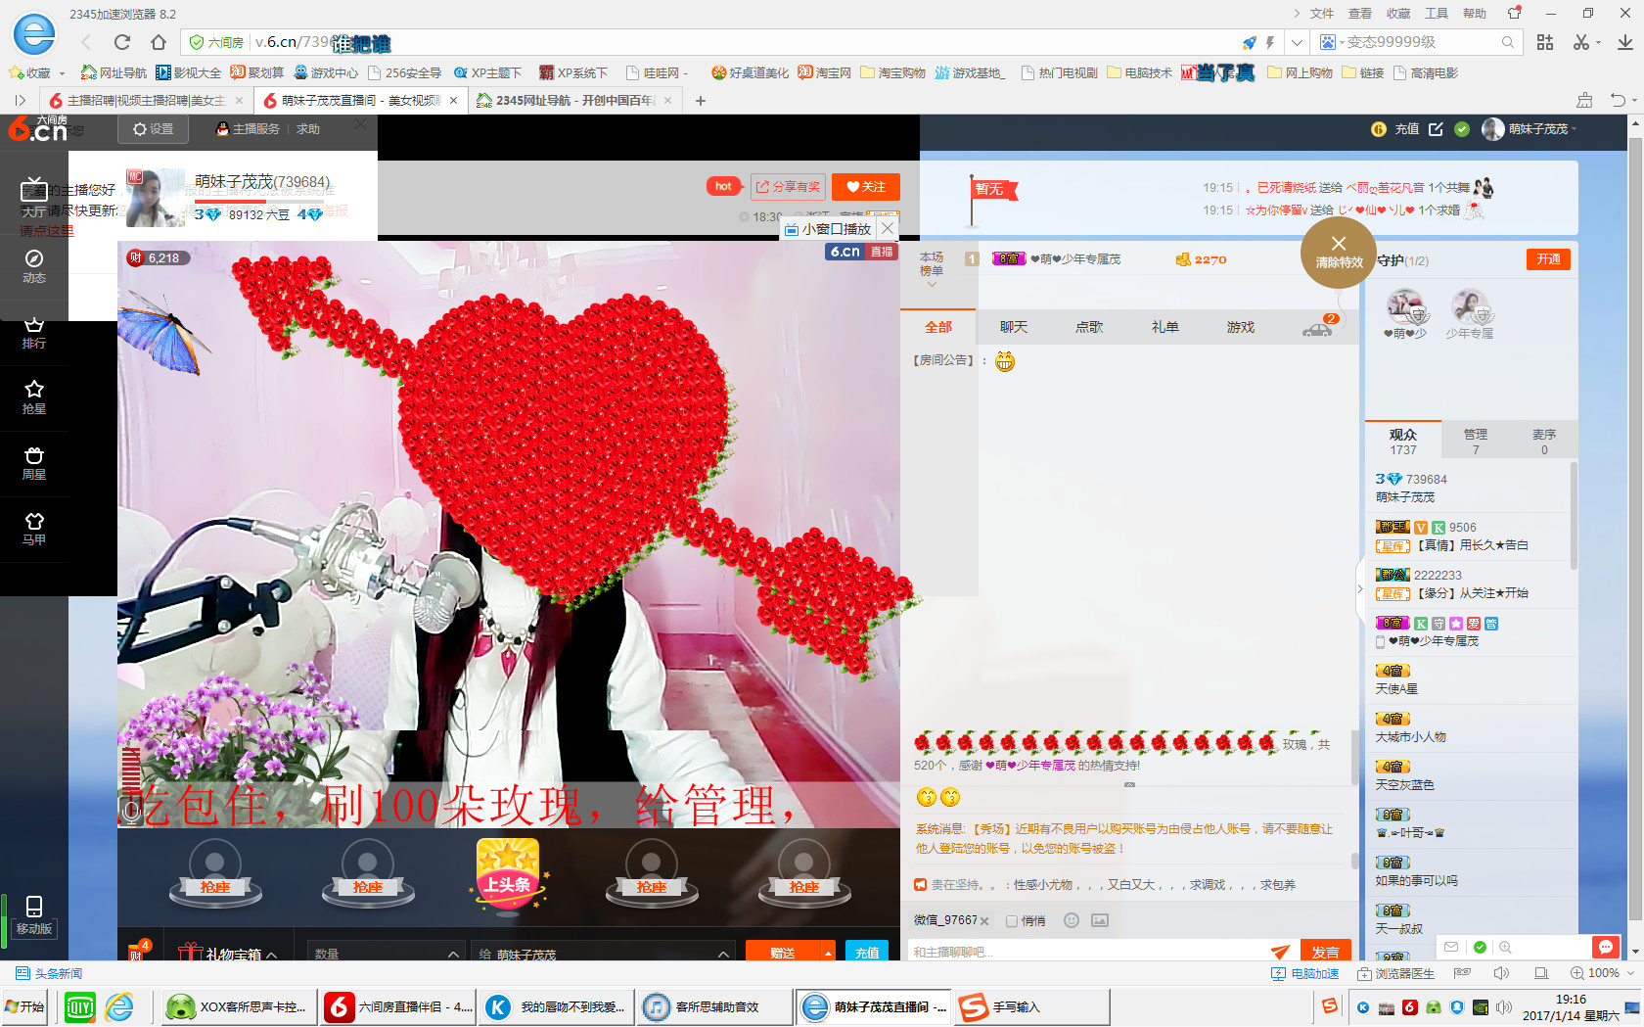1644x1027 pixels.
Task: Toggle checkbox beside ♥萌♥少年专属茂
Action: [1380, 642]
